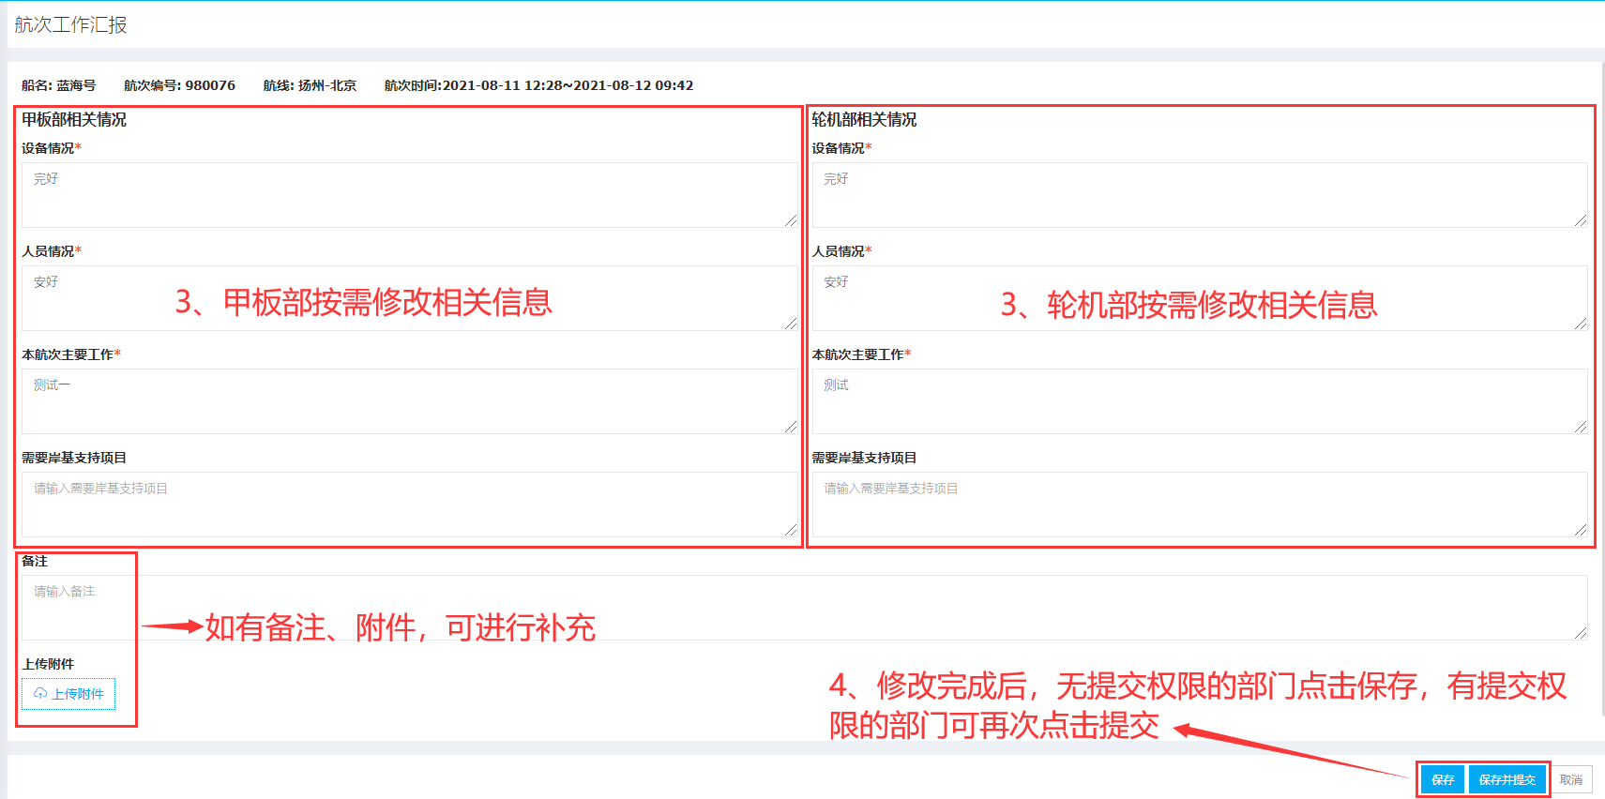Grab resize handle of 甲板部 设备情况 textarea

pos(791,220)
